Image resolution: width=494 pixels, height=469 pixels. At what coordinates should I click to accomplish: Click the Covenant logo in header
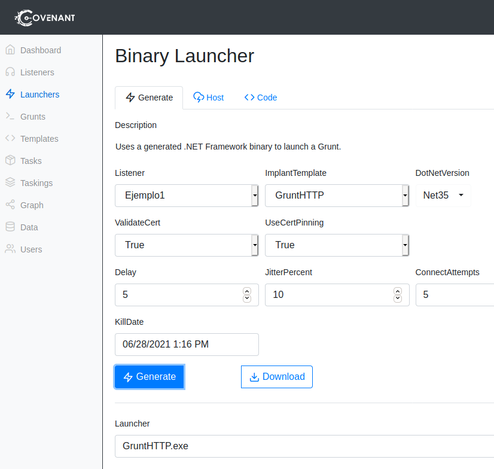(45, 18)
